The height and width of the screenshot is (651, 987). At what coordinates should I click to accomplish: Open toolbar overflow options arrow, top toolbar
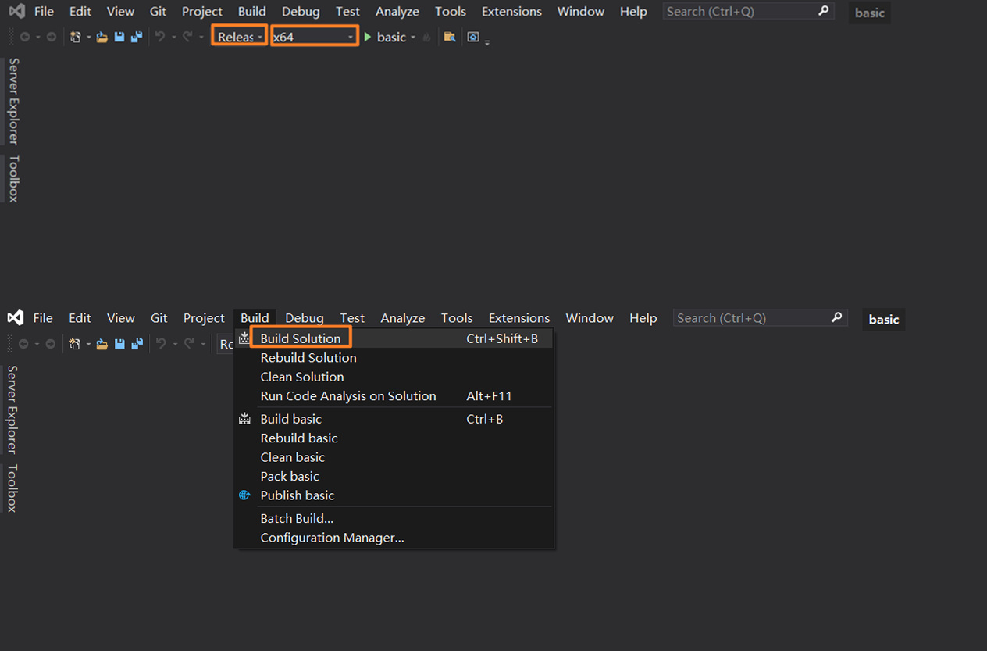point(487,42)
